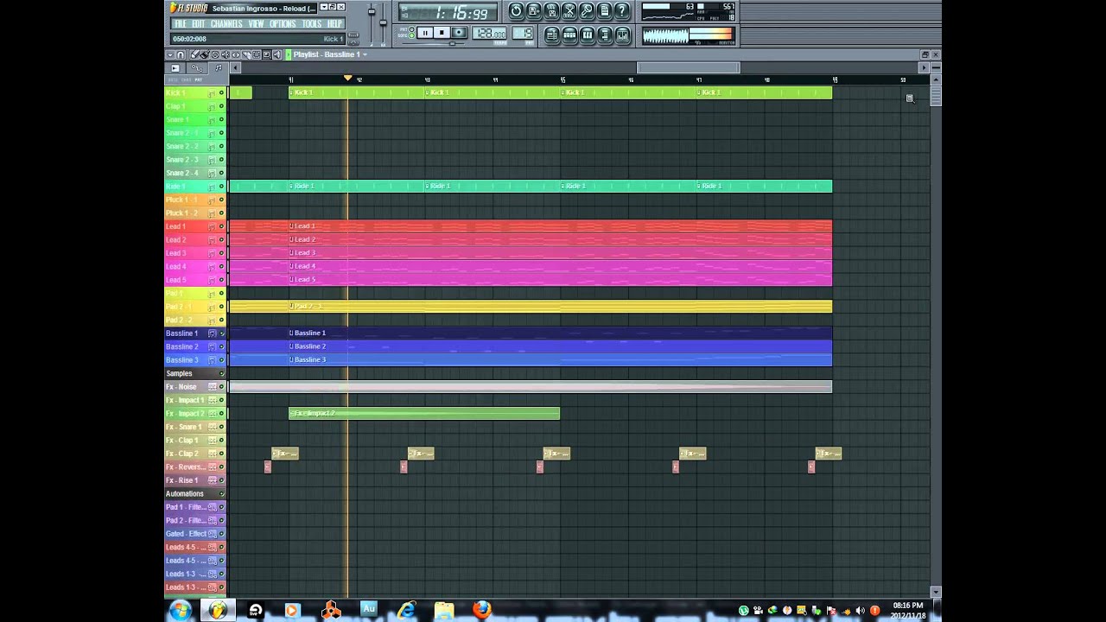Click the record button in transport
1106x622 pixels.
pos(460,33)
